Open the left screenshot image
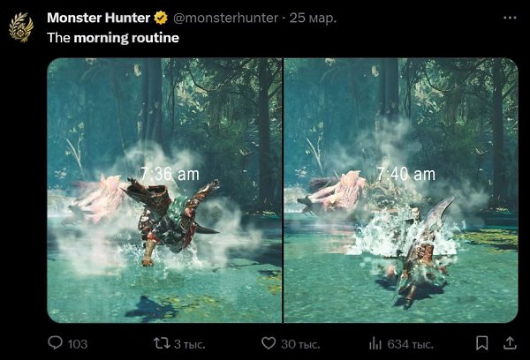 click(x=164, y=190)
